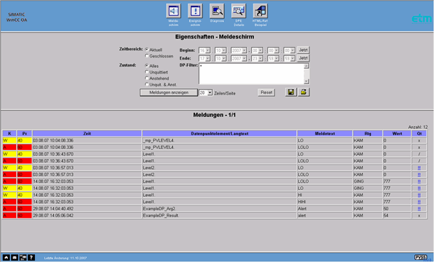Viewport: 434px width, 262px height.
Task: Click the etm logo
Action: coord(421,18)
